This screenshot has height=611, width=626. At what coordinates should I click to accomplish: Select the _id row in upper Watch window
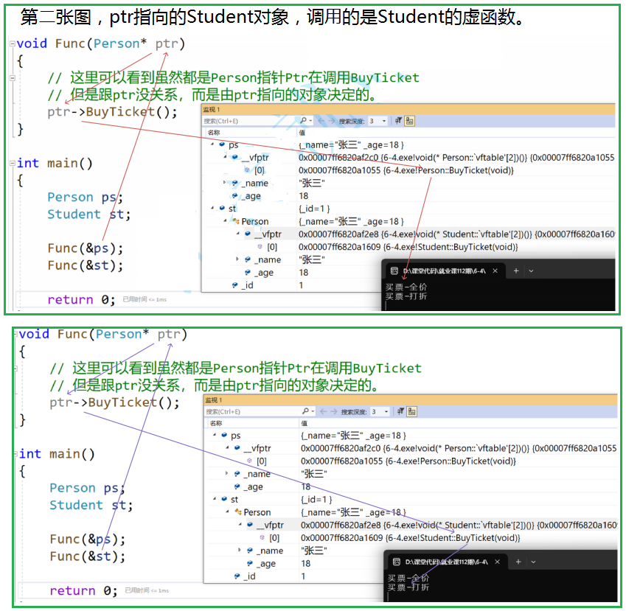pyautogui.click(x=291, y=285)
